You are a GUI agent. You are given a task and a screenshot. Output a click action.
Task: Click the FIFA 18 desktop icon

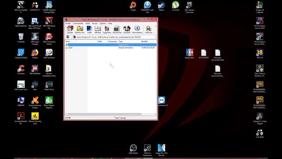tap(260, 54)
